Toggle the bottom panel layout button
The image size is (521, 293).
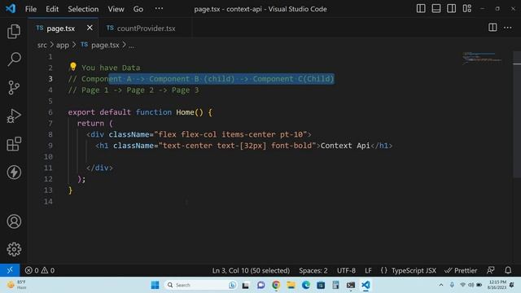pos(436,9)
